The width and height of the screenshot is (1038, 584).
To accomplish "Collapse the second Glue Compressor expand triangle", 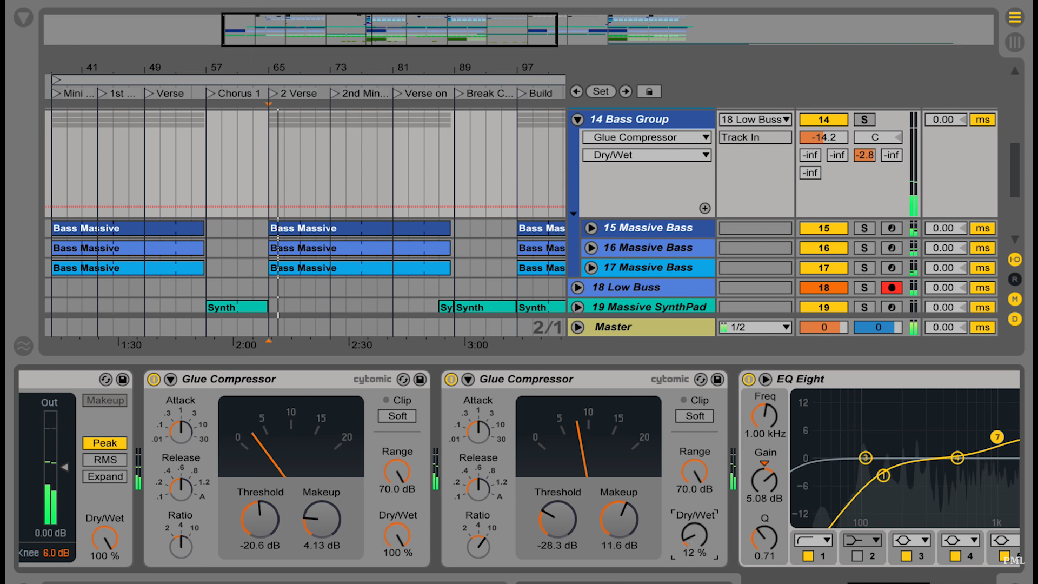I will coord(468,380).
